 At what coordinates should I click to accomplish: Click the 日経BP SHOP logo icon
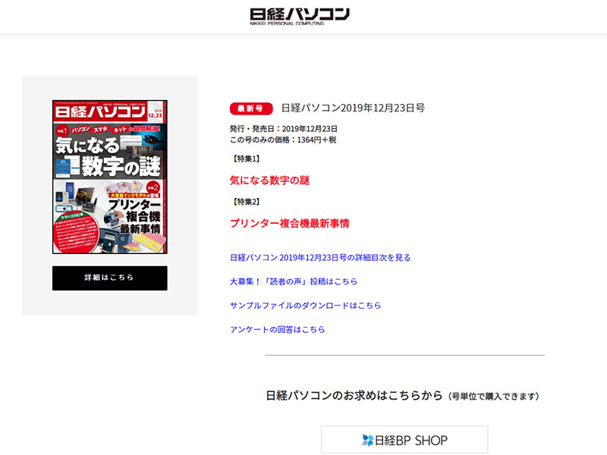367,440
